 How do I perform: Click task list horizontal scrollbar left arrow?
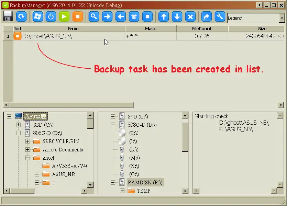[x=6, y=105]
